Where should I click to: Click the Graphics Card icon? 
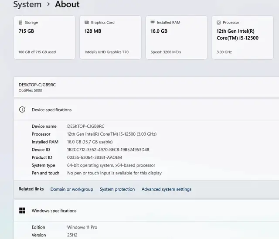(x=87, y=22)
